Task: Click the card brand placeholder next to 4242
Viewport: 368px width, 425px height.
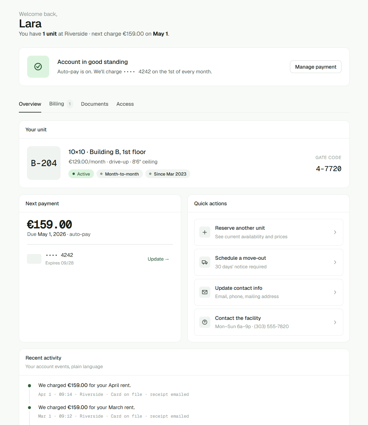Action: (34, 259)
